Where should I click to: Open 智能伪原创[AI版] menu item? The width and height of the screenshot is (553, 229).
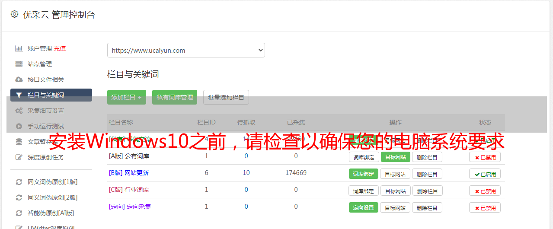[51, 213]
